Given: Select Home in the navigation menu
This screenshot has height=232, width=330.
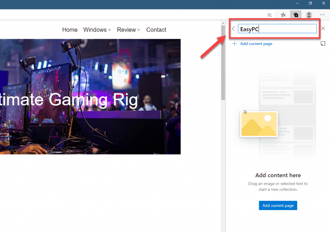Looking at the screenshot, I should 70,29.
